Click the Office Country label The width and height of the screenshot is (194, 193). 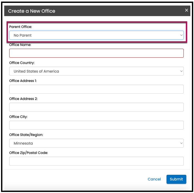point(22,63)
